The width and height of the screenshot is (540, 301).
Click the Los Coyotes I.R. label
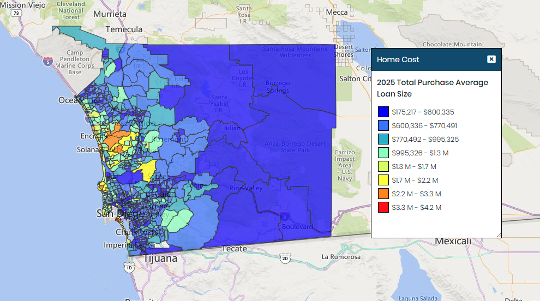[x=243, y=78]
